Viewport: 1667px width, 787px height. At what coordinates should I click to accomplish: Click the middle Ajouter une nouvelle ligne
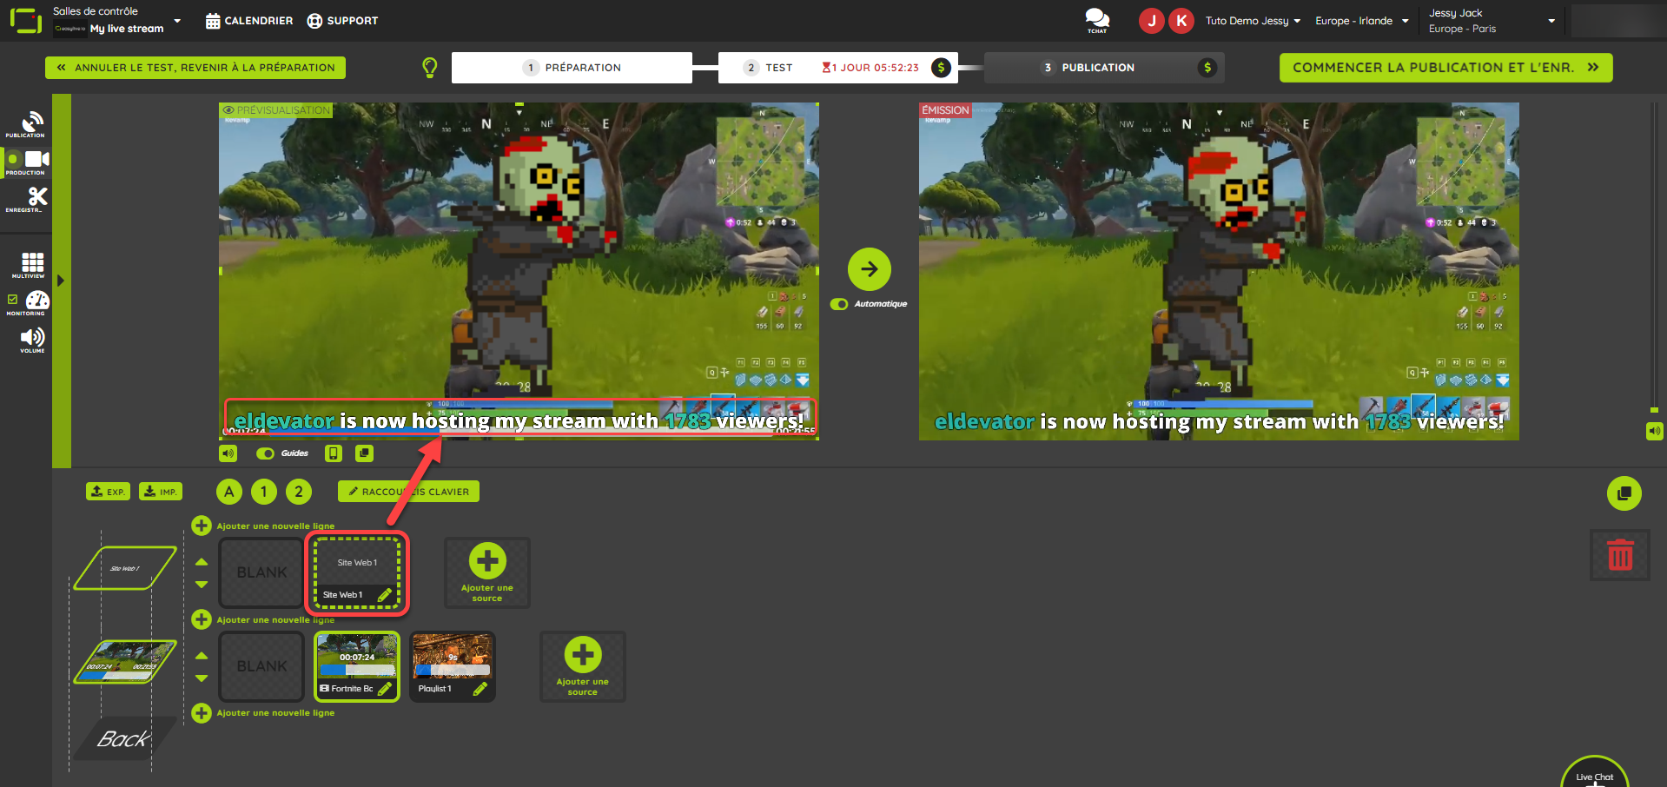[263, 619]
